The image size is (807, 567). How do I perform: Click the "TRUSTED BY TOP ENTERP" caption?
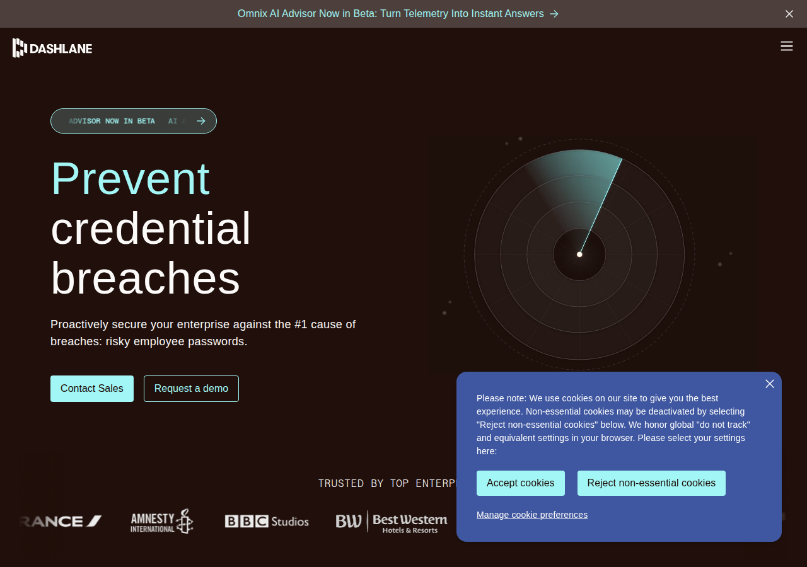point(387,483)
